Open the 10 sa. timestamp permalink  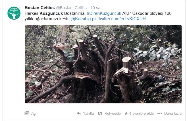coord(96,8)
